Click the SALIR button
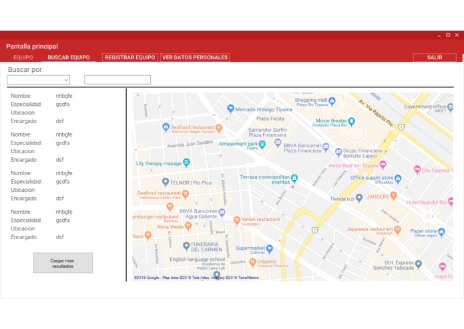The width and height of the screenshot is (464, 329). pyautogui.click(x=435, y=57)
